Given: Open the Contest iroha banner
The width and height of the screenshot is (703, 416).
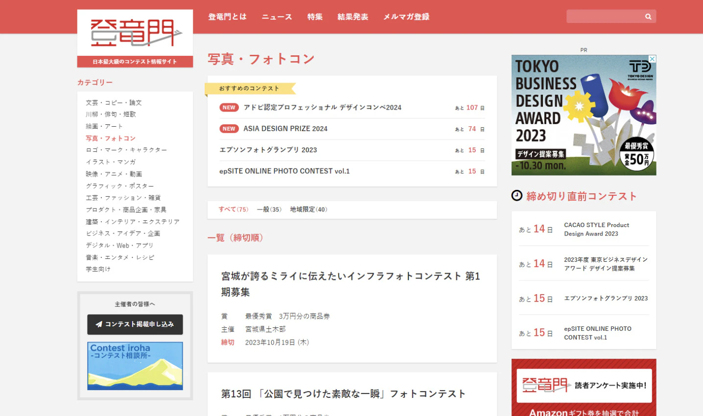Looking at the screenshot, I should [x=135, y=366].
